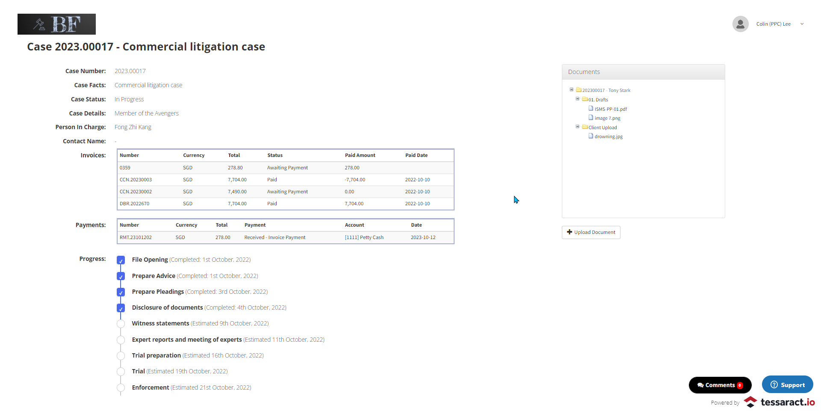Open the ISMS-PP-01.pdf document icon

tap(592, 109)
